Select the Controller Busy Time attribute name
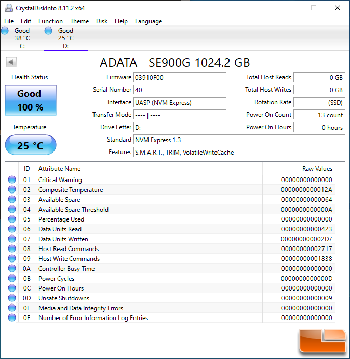The height and width of the screenshot is (359, 350). 66,269
